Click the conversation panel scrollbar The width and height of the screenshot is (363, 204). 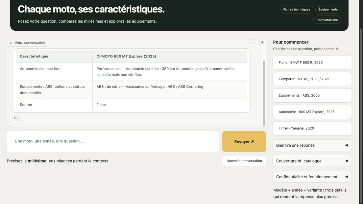[x=264, y=93]
